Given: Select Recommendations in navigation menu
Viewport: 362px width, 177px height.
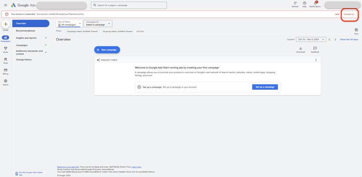Looking at the screenshot, I should [25, 31].
